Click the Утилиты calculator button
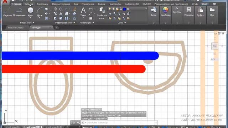This screenshot has width=228, height=128. pos(189,12)
